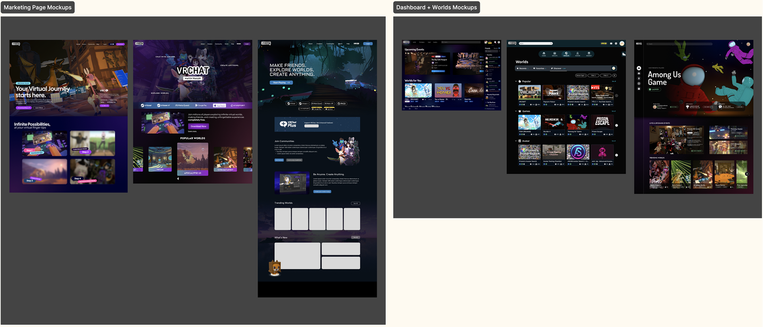This screenshot has width=763, height=327.
Task: Click the Home icon in Worlds mockup nav
Action: pos(544,54)
